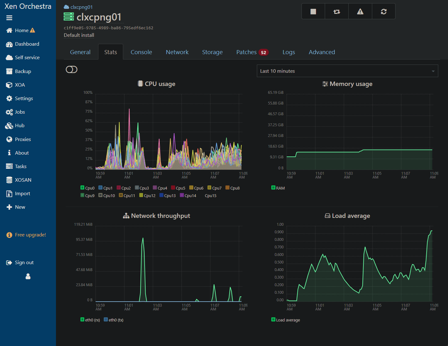
Task: Open the user profile icon in sidebar
Action: (28, 276)
